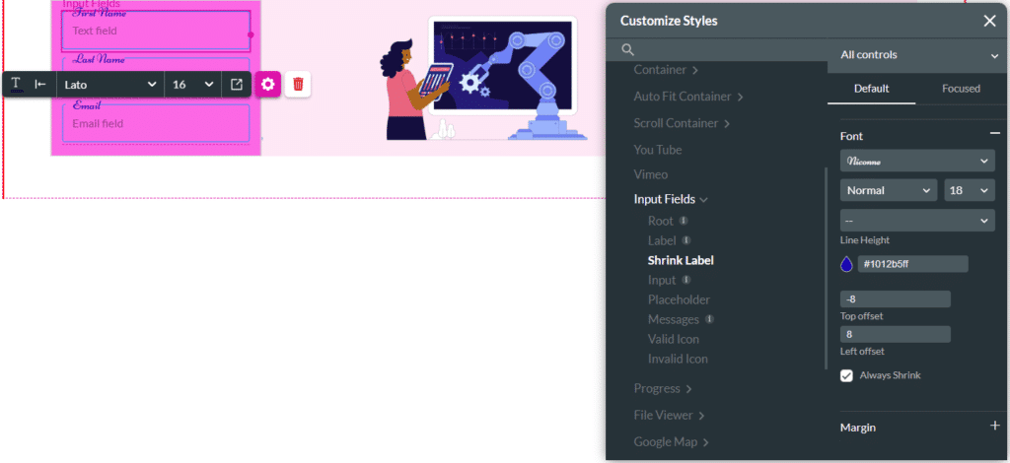Click the text format icon in floating toolbar
The height and width of the screenshot is (463, 1010).
(x=17, y=85)
